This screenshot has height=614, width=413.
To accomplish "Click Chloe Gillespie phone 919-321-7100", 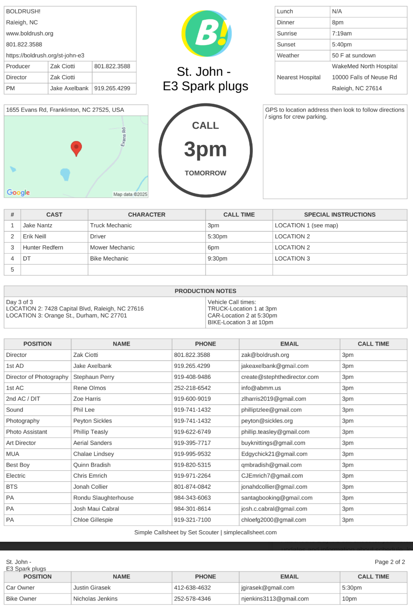I will point(192,520).
